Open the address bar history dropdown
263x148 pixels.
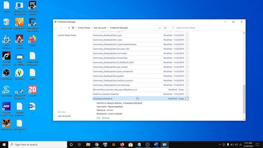tap(160, 28)
